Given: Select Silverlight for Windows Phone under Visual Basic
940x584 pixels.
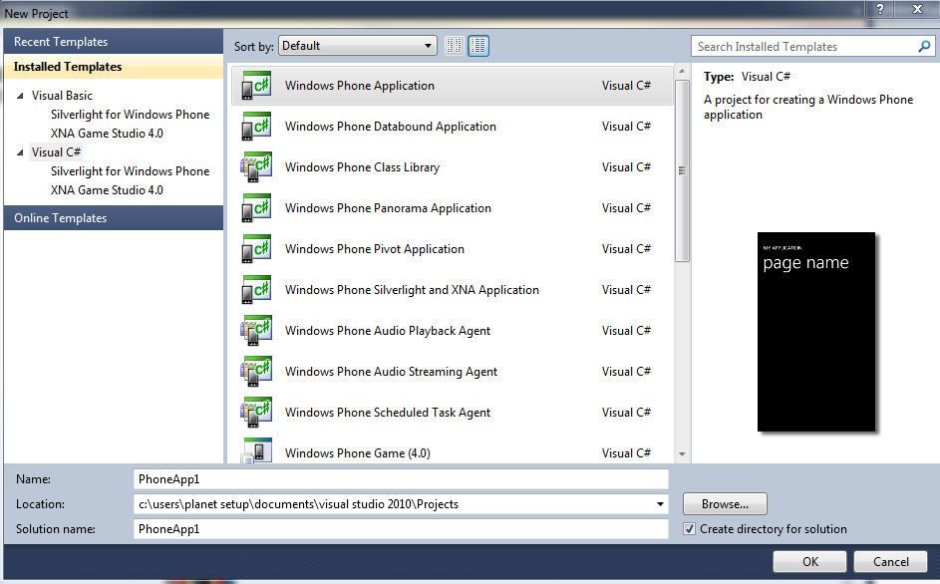Looking at the screenshot, I should pos(131,115).
